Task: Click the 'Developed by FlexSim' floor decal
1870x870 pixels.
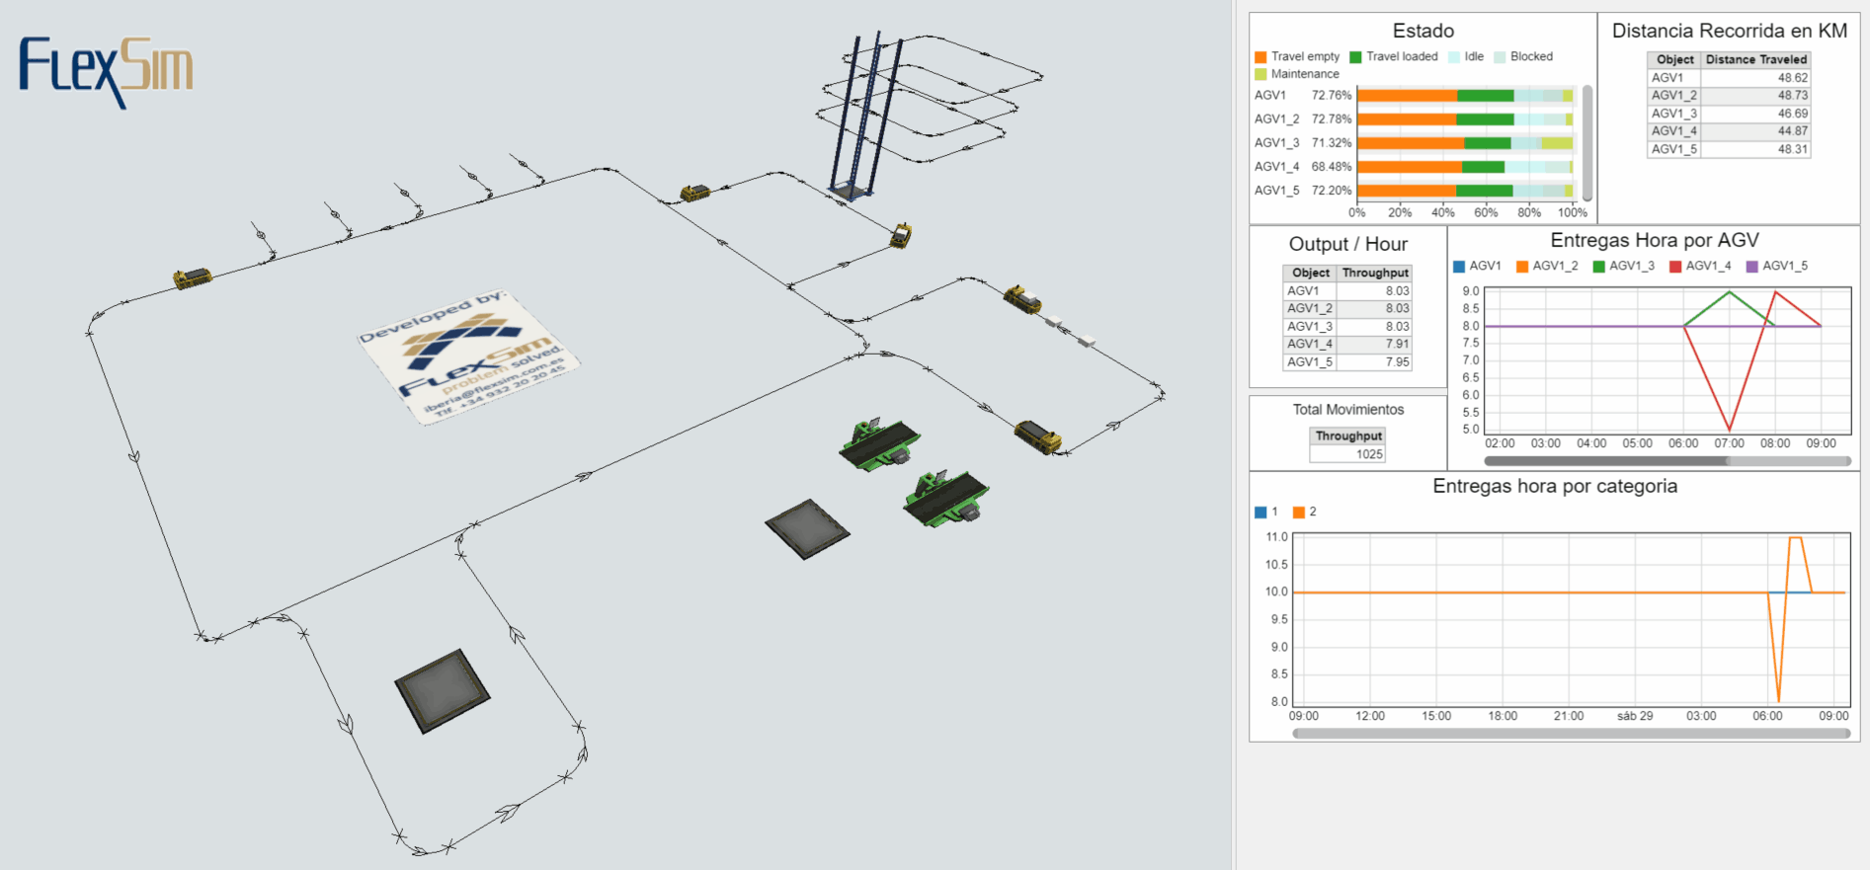Action: [x=468, y=356]
